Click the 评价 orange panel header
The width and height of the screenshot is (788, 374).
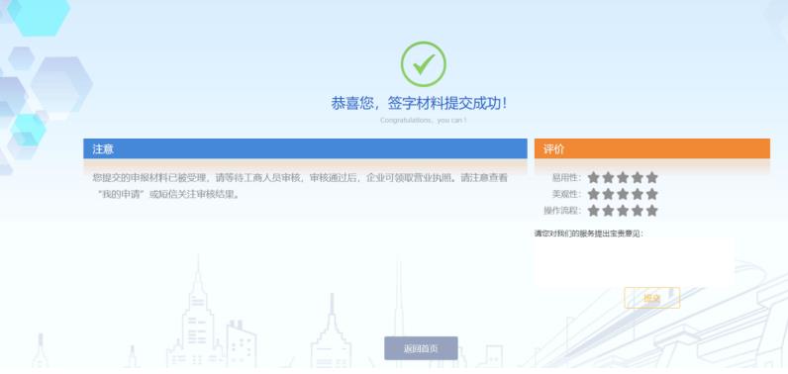click(x=651, y=149)
